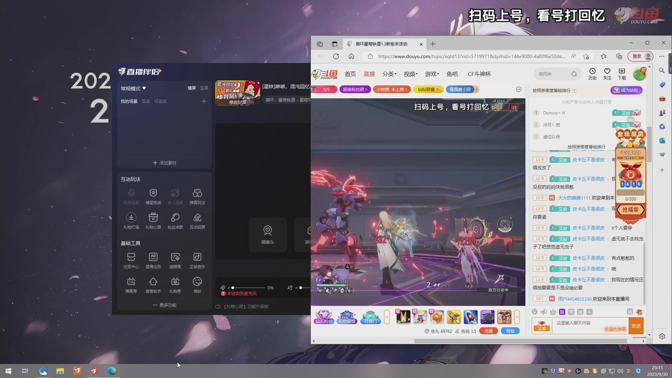Open the 星海任务 tool
Screen dimensions: 672x378
153,260
